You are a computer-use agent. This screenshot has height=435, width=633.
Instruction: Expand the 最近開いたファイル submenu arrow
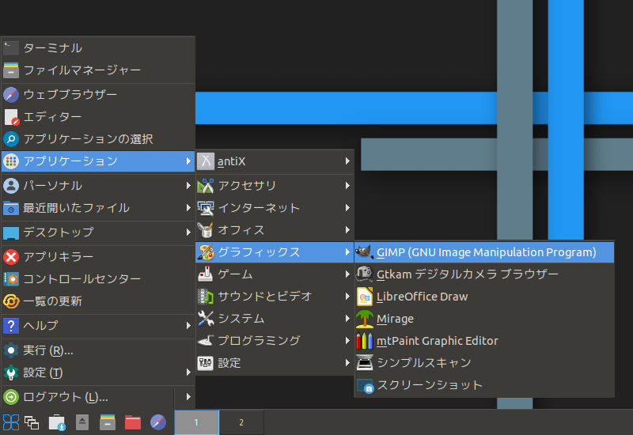tap(188, 208)
